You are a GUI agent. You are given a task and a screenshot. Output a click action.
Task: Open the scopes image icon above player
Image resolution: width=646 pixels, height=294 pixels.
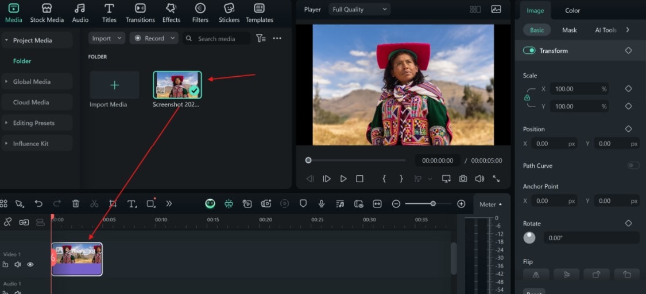(x=496, y=10)
